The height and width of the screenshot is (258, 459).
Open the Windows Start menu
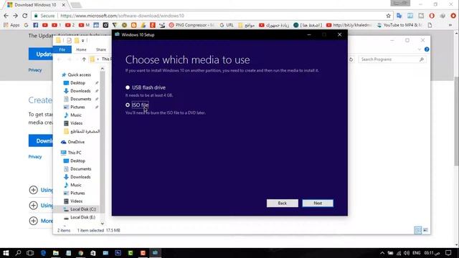(x=6, y=253)
